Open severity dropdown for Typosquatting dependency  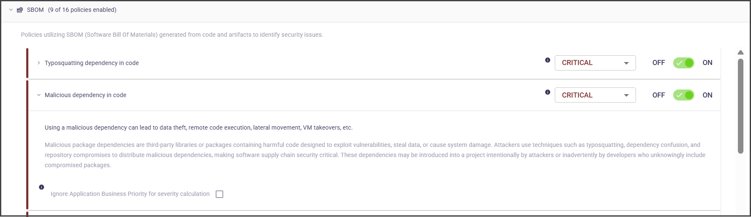coord(595,63)
